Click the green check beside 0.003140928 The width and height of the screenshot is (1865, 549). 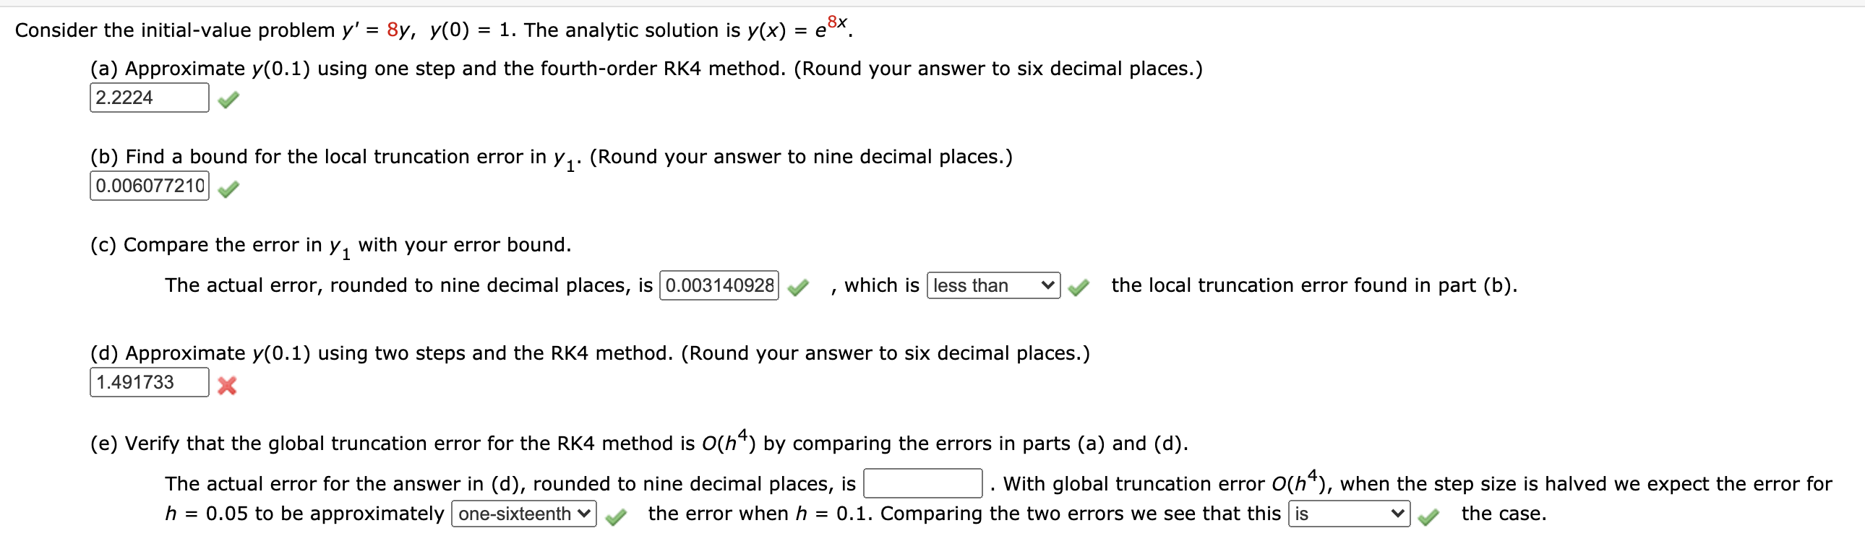(x=798, y=287)
